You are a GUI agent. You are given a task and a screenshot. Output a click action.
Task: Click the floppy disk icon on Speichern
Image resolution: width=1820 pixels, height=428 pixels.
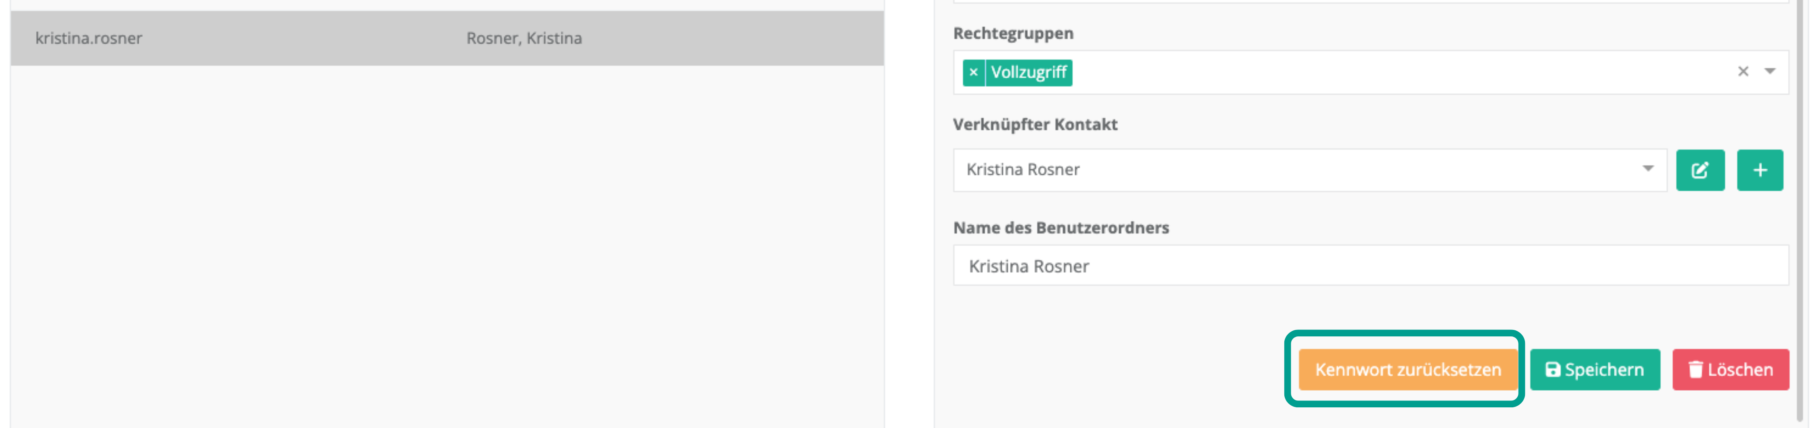[x=1552, y=370]
